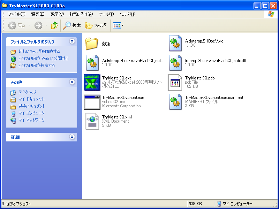Click the ファイルとフォルダのタスク header
This screenshot has height=209, width=279.
click(x=42, y=41)
